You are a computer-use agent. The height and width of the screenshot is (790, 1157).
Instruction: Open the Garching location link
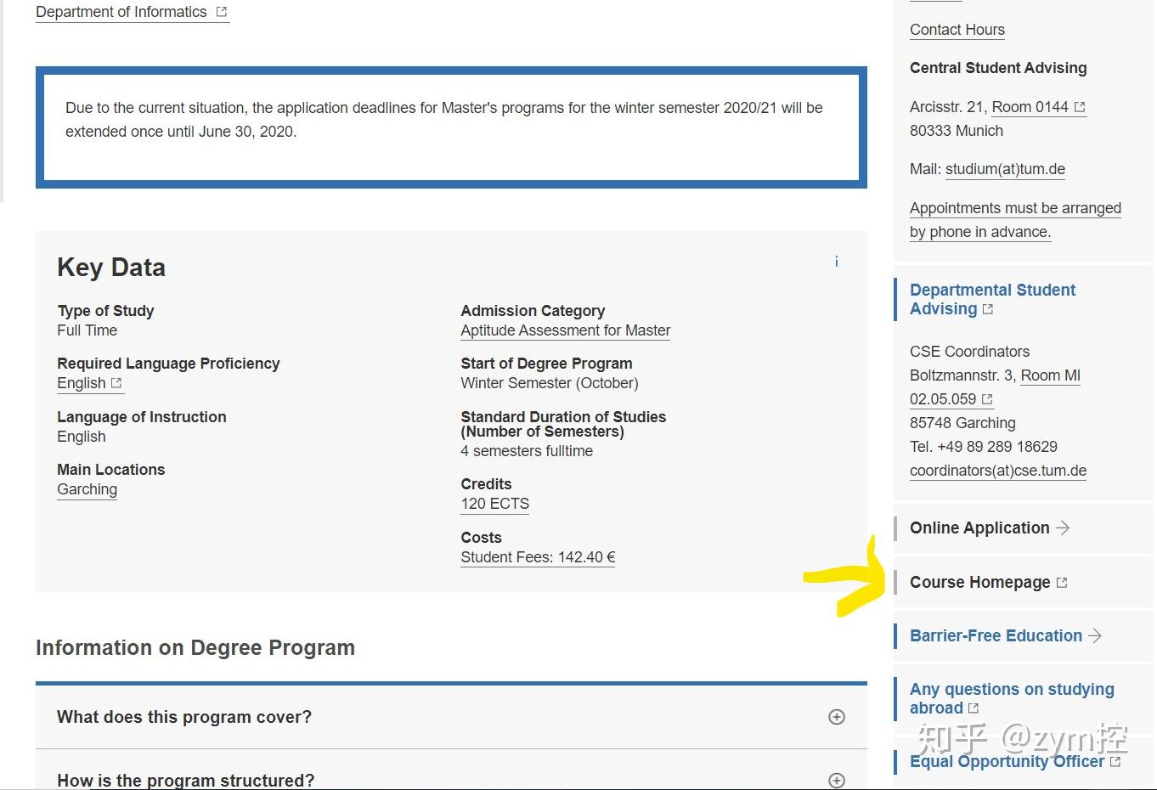point(87,489)
